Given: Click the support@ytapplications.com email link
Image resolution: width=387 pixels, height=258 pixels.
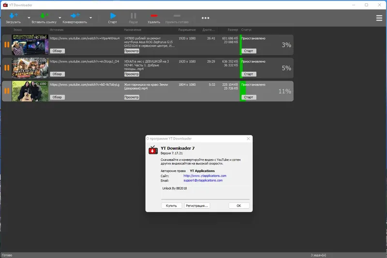Looking at the screenshot, I should coord(203,181).
